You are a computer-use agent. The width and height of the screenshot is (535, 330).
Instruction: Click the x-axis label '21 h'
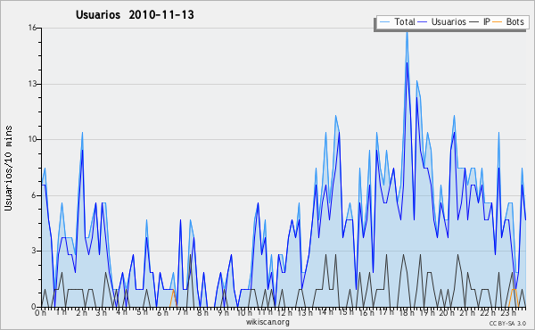click(x=467, y=313)
